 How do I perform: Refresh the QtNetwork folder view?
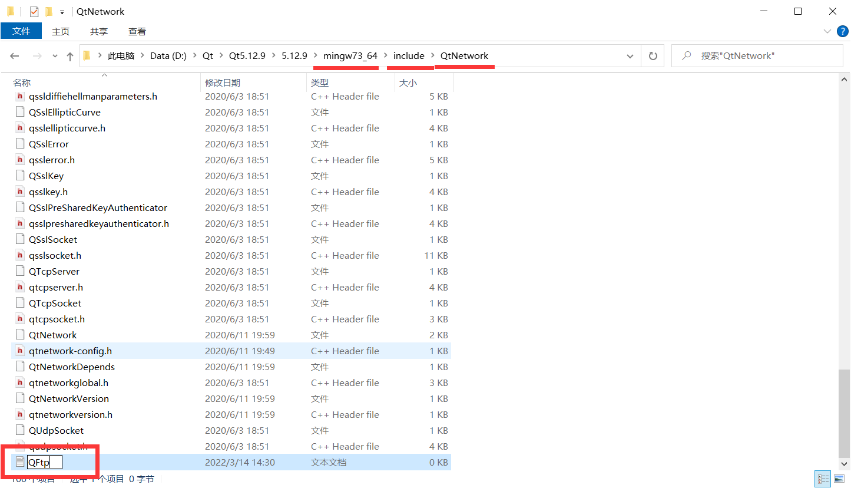(x=653, y=56)
